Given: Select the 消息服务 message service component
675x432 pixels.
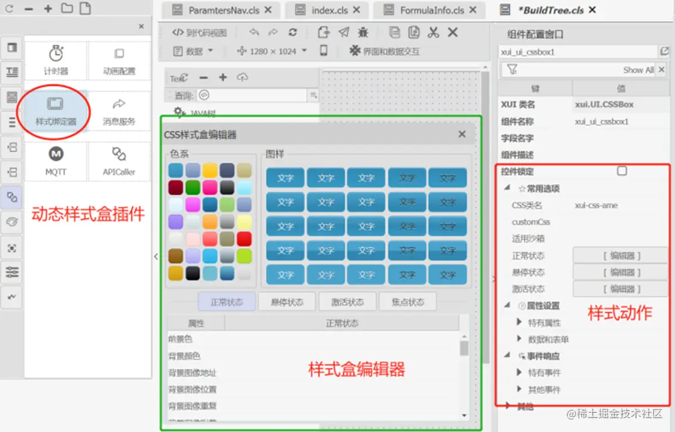Looking at the screenshot, I should [x=119, y=111].
